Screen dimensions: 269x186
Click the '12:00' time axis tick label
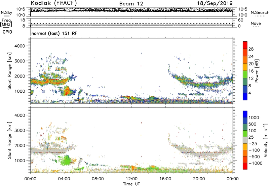[131, 179]
